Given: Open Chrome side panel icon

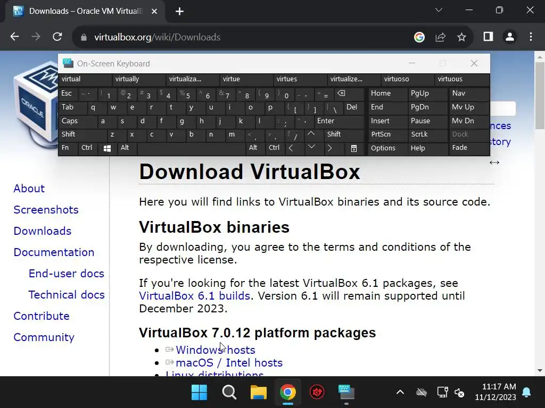Looking at the screenshot, I should [x=489, y=37].
